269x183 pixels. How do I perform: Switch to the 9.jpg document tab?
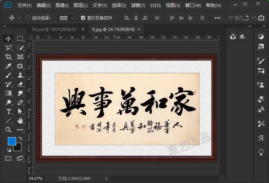click(113, 29)
